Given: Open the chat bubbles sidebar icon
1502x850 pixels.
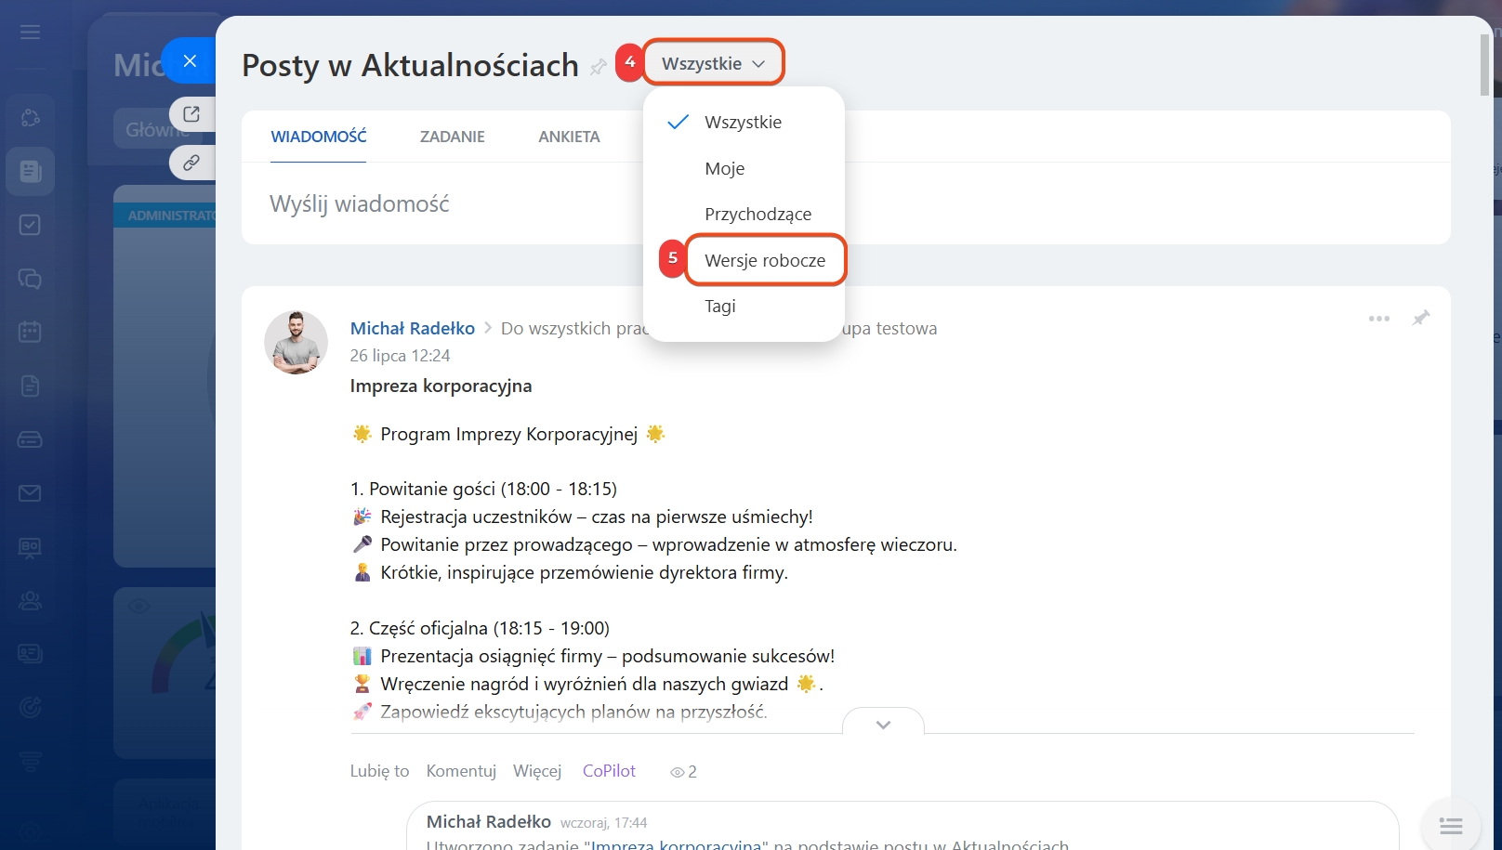Looking at the screenshot, I should [x=30, y=279].
